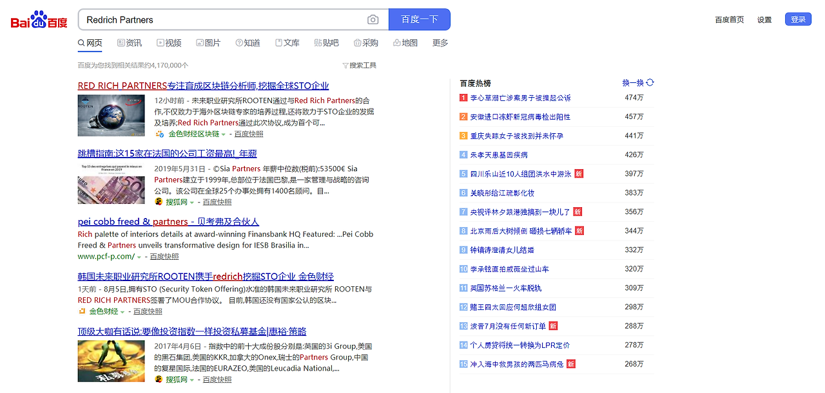Click 搜狐网 source icon under 跳槽指南 result

click(159, 202)
